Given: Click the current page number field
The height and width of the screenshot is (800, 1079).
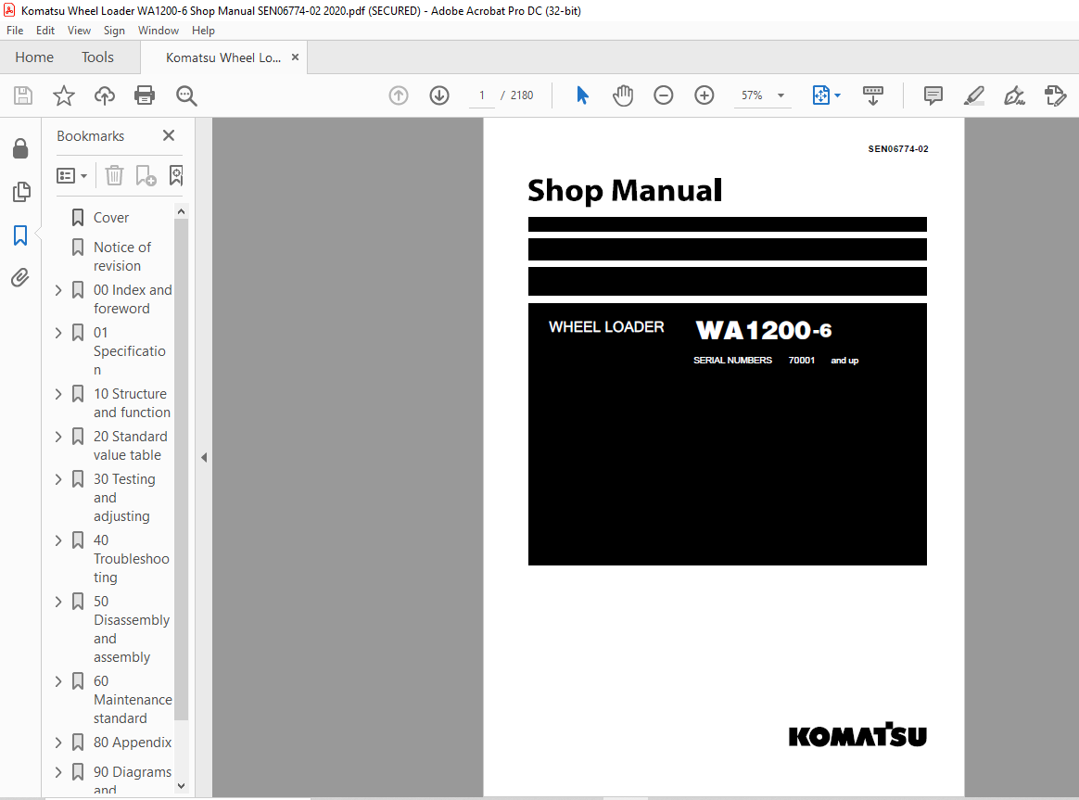Looking at the screenshot, I should click(482, 95).
